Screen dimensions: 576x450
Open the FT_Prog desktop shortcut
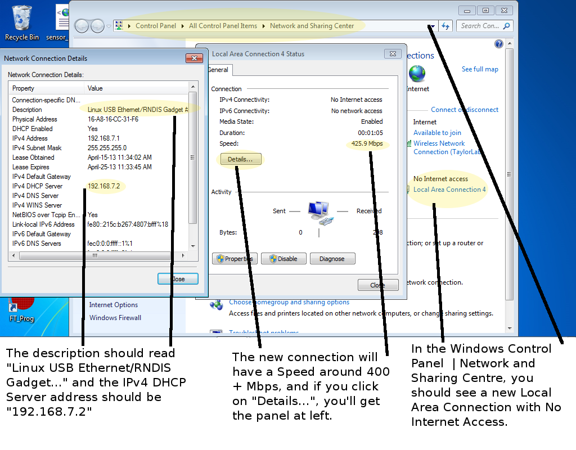[x=21, y=310]
